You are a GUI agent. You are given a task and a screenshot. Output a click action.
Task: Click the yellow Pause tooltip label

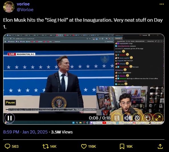tap(10, 102)
